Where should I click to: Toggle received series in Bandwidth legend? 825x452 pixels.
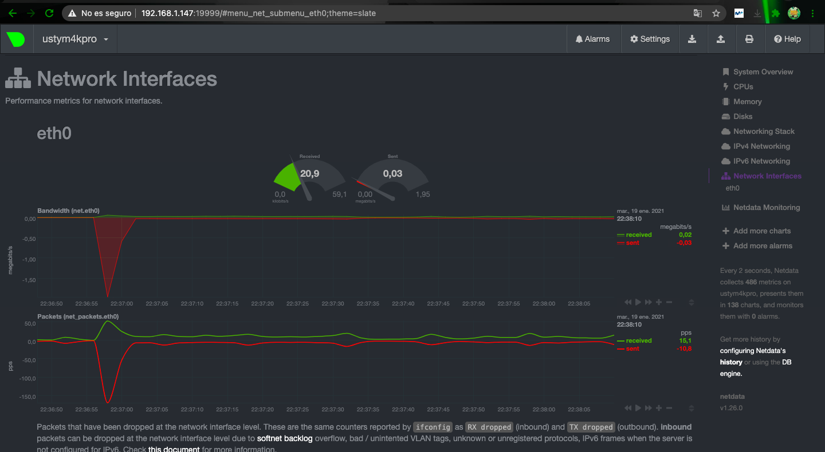coord(638,235)
